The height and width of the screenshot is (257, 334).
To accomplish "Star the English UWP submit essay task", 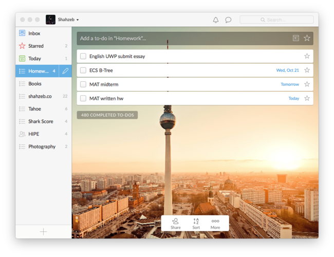I will [307, 56].
